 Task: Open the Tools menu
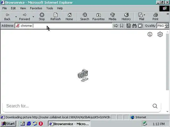pos(50,8)
